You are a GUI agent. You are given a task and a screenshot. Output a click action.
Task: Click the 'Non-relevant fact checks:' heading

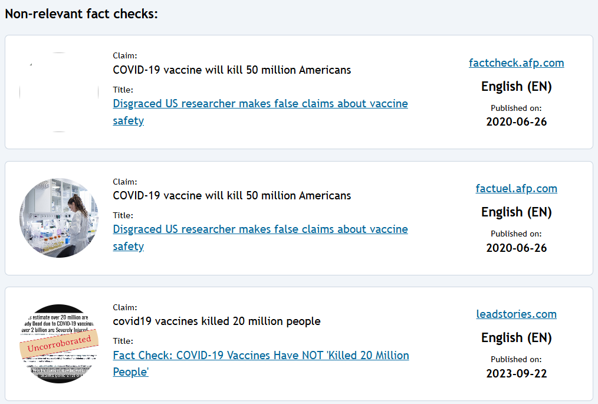[x=81, y=14]
